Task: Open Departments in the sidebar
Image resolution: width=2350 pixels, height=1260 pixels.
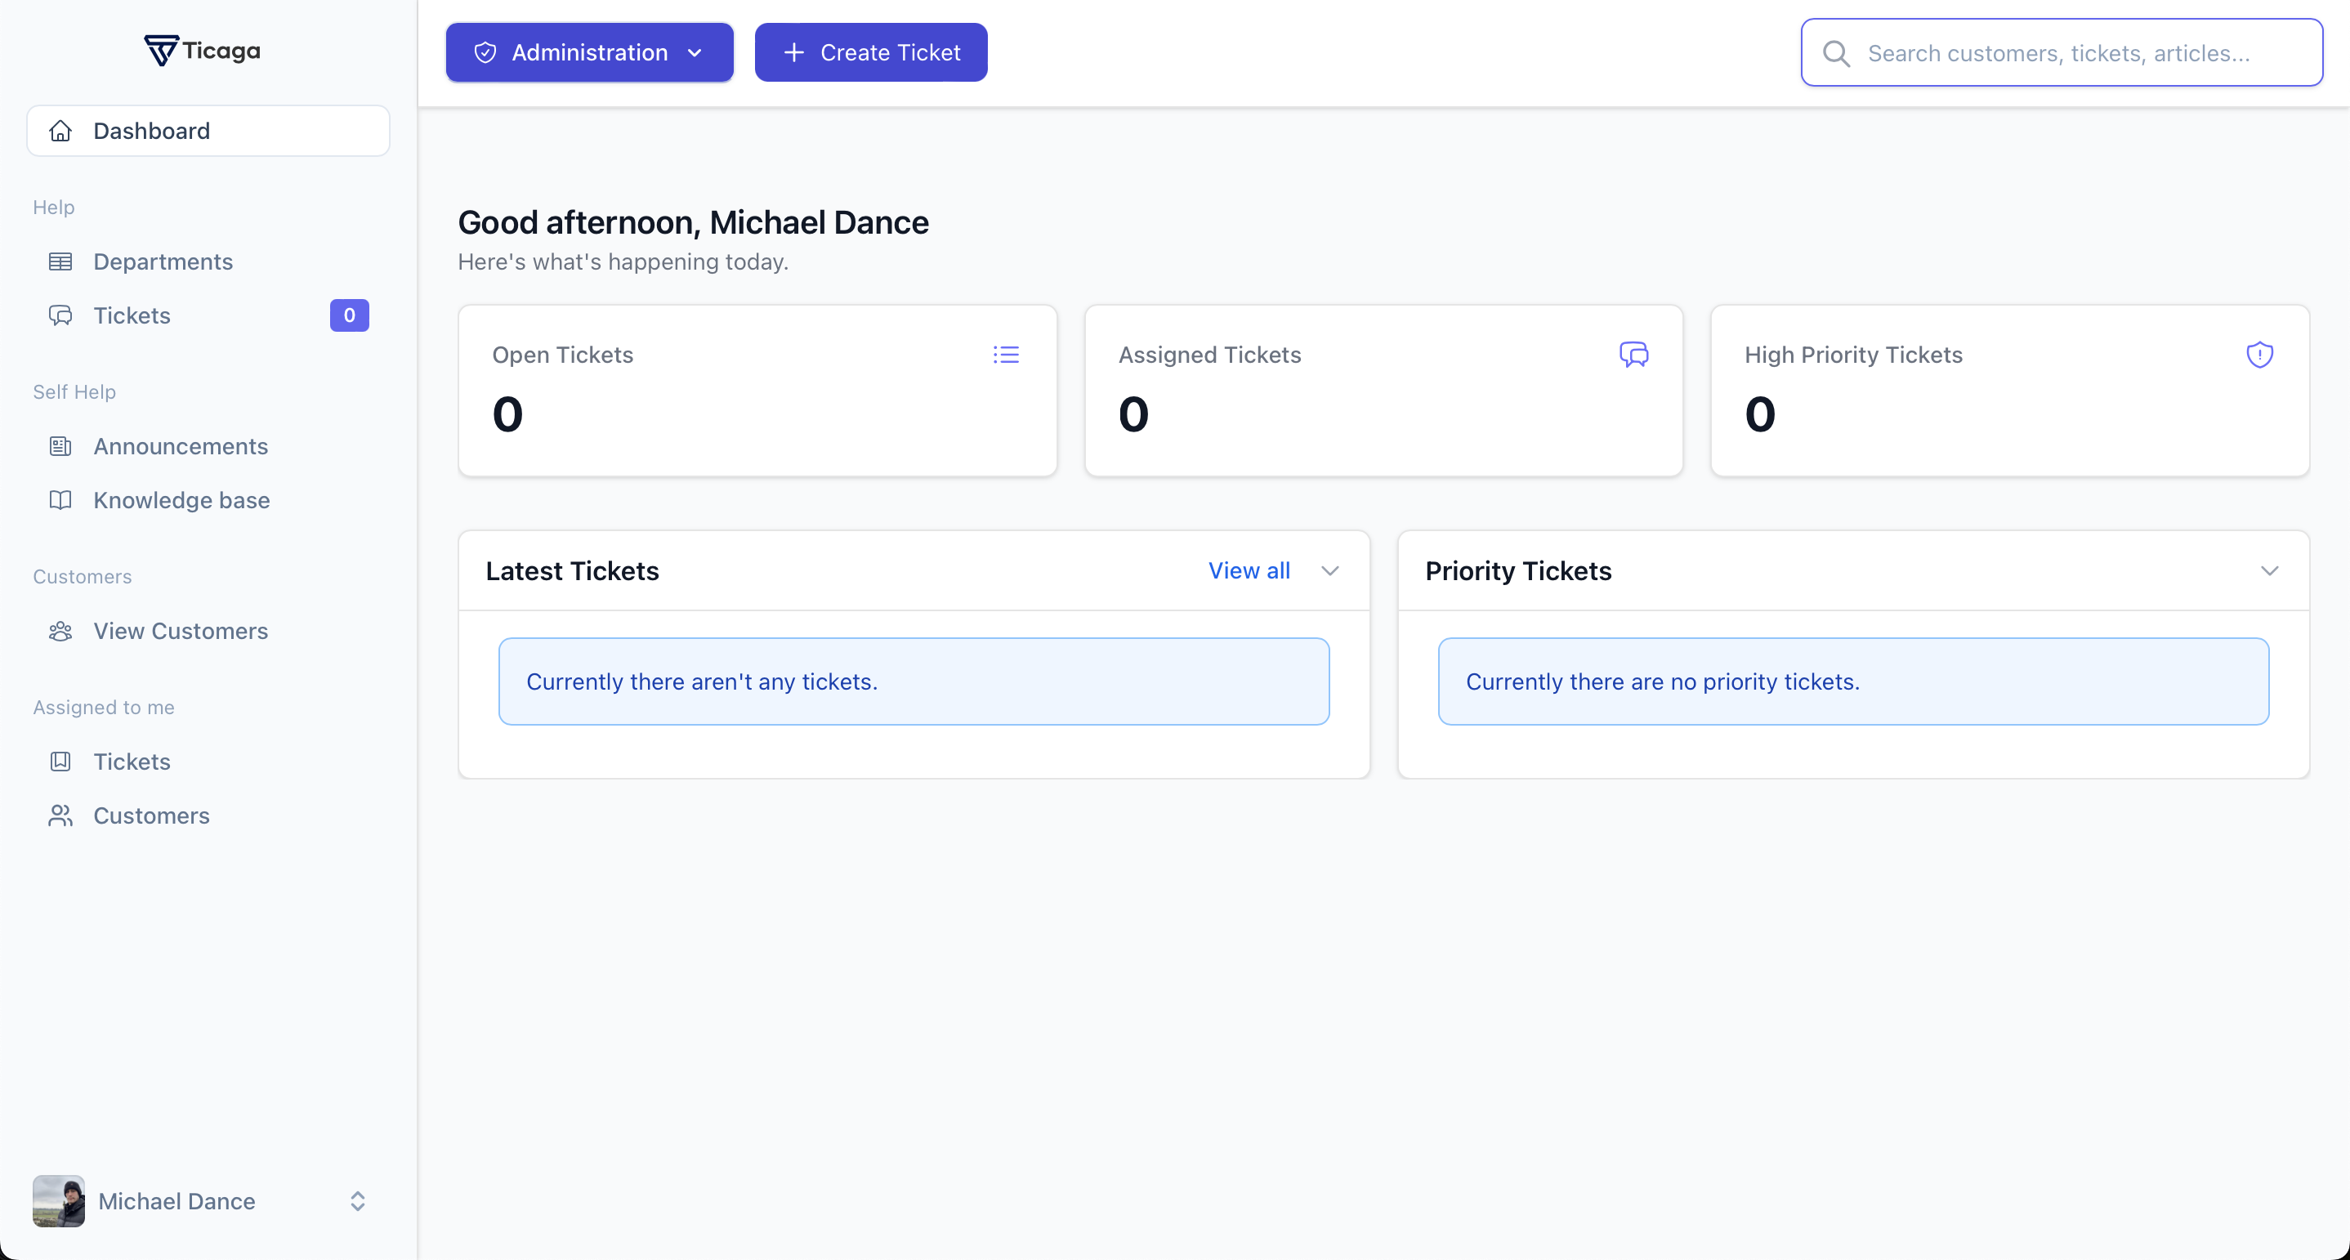Action: [x=208, y=261]
